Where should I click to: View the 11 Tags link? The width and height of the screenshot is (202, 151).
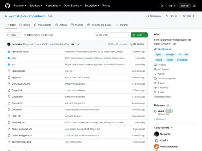[x=47, y=35]
